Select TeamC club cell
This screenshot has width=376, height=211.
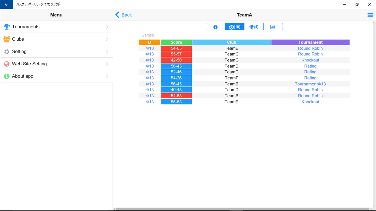232,54
